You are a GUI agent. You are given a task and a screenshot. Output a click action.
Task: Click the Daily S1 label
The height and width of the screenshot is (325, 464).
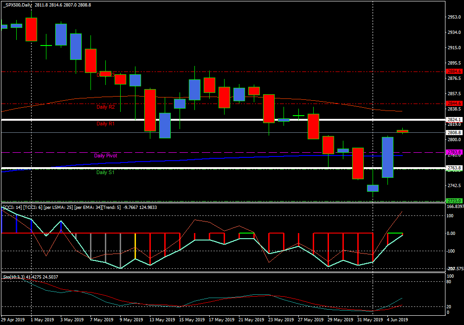pos(105,173)
